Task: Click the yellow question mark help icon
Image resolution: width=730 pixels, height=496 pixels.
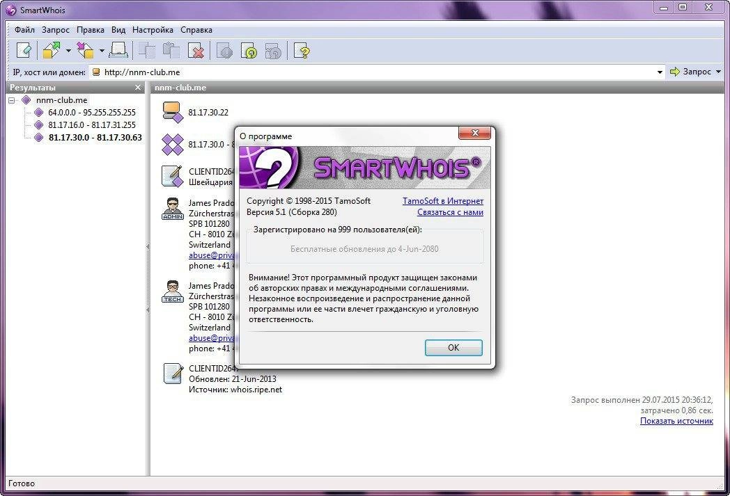Action: (302, 50)
